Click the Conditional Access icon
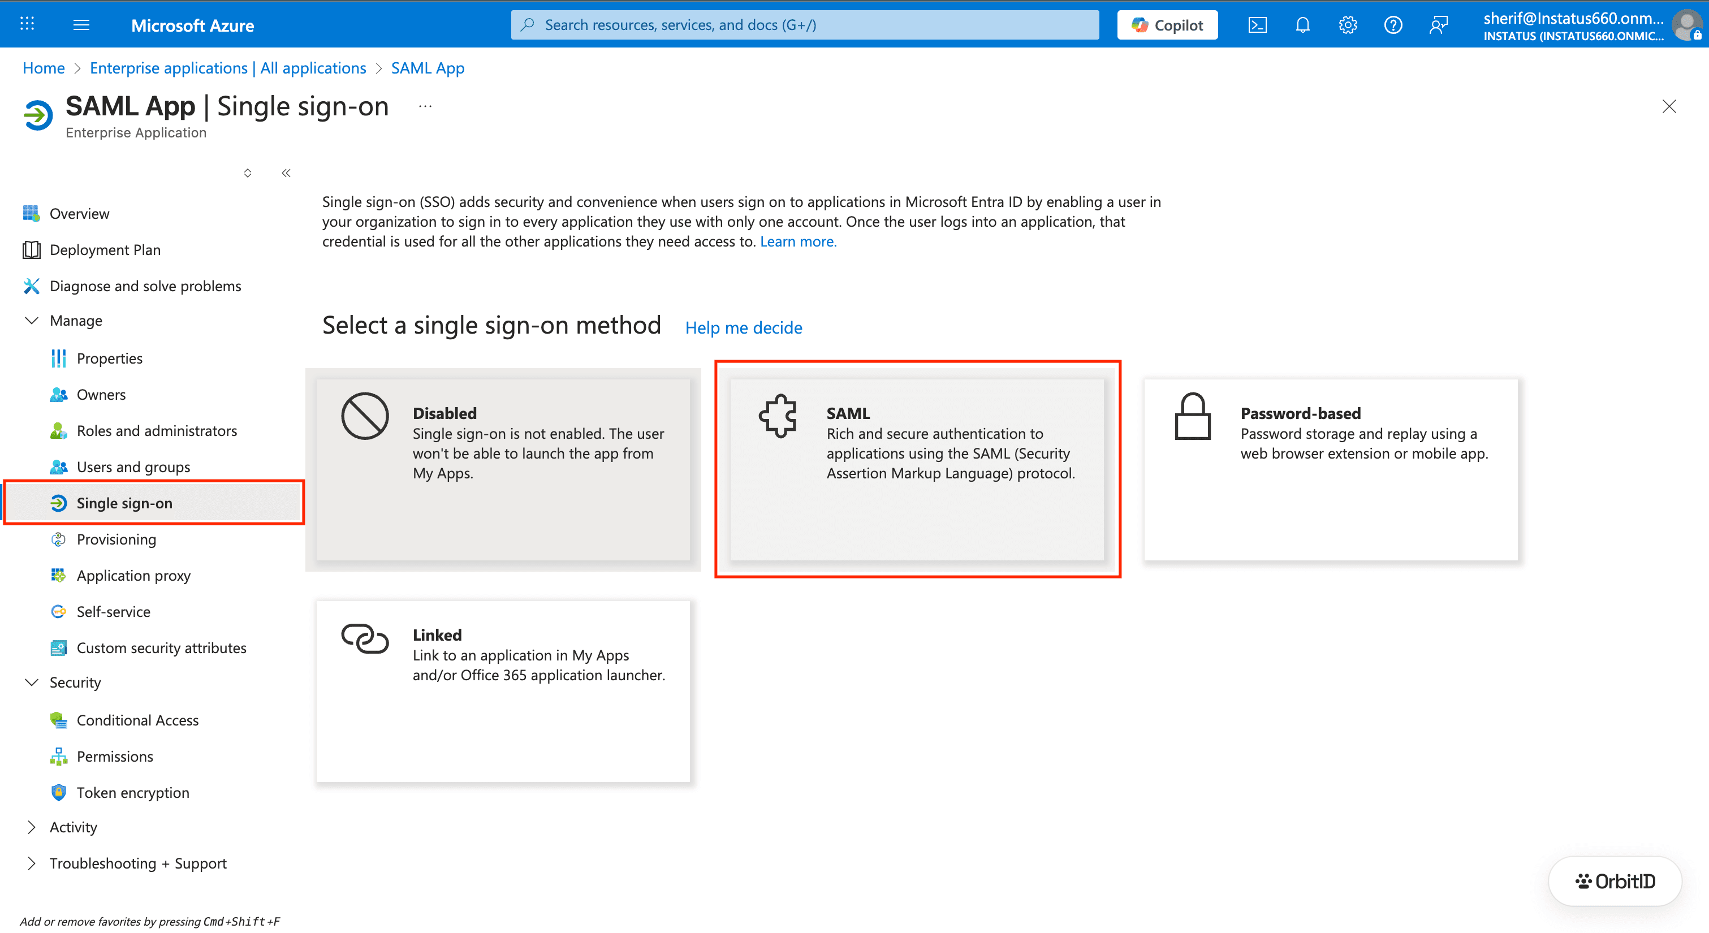Viewport: 1709px width, 933px height. pyautogui.click(x=58, y=720)
